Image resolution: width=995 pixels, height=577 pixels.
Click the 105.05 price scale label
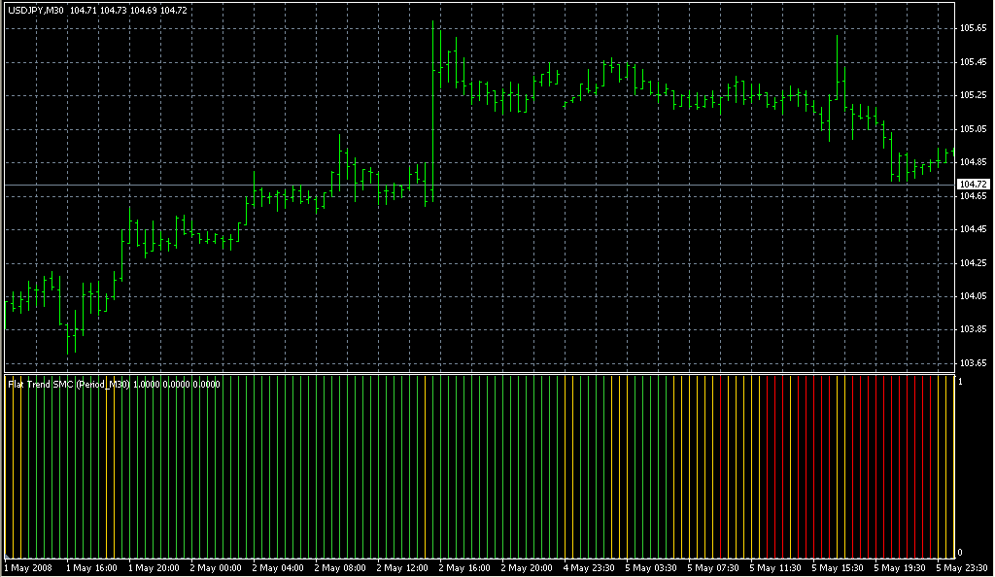(973, 128)
